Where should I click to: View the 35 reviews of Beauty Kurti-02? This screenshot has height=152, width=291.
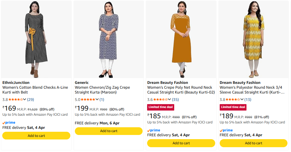point(176,99)
